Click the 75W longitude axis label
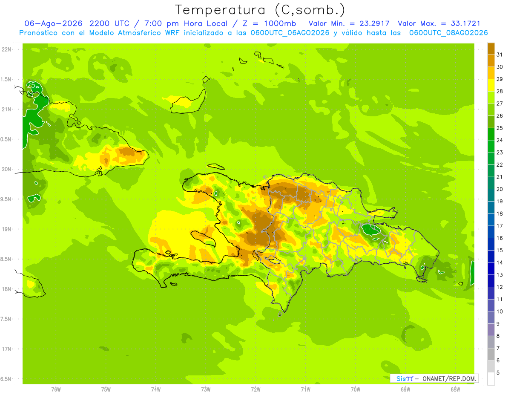511x395 pixels. 106,389
